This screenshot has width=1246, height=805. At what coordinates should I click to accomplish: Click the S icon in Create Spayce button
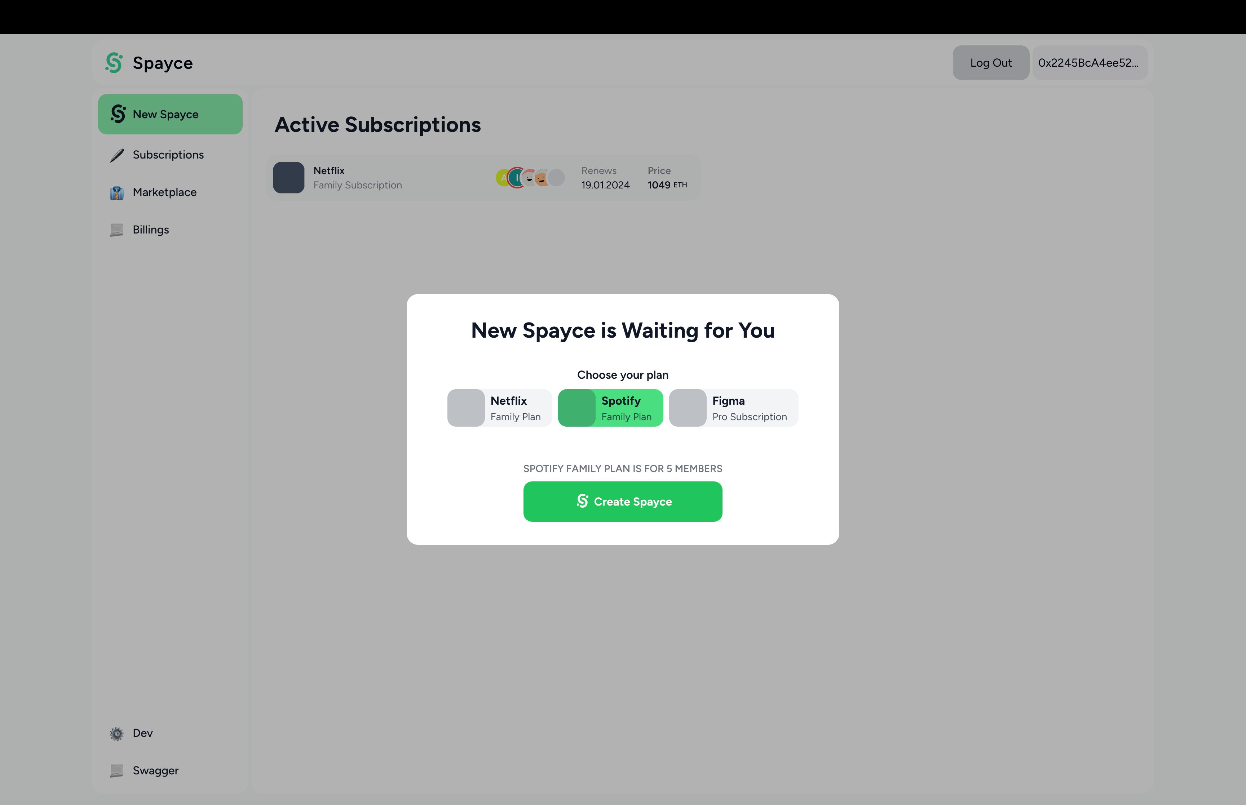coord(583,501)
